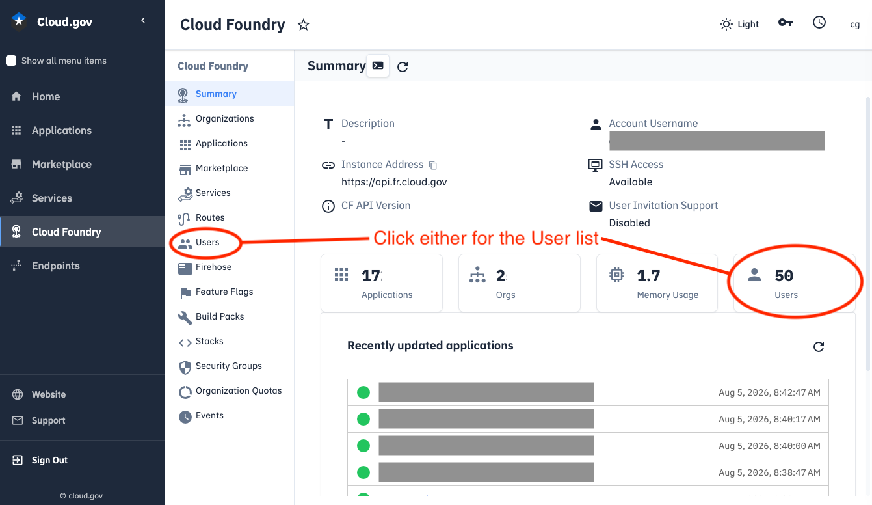Open the application updated at 8:40:17 AM
This screenshot has height=505, width=872.
pyautogui.click(x=588, y=419)
